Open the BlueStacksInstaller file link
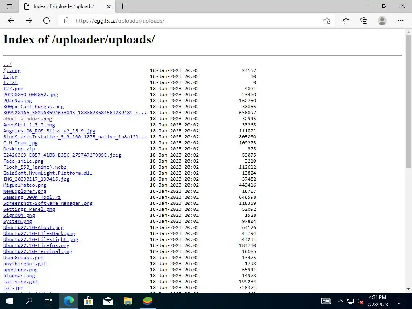This screenshot has width=412, height=309. coord(75,137)
